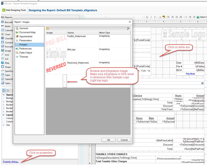Screen dimensions: 207x166
Task: Click the Mime Type column header
Action: pyautogui.click(x=114, y=32)
